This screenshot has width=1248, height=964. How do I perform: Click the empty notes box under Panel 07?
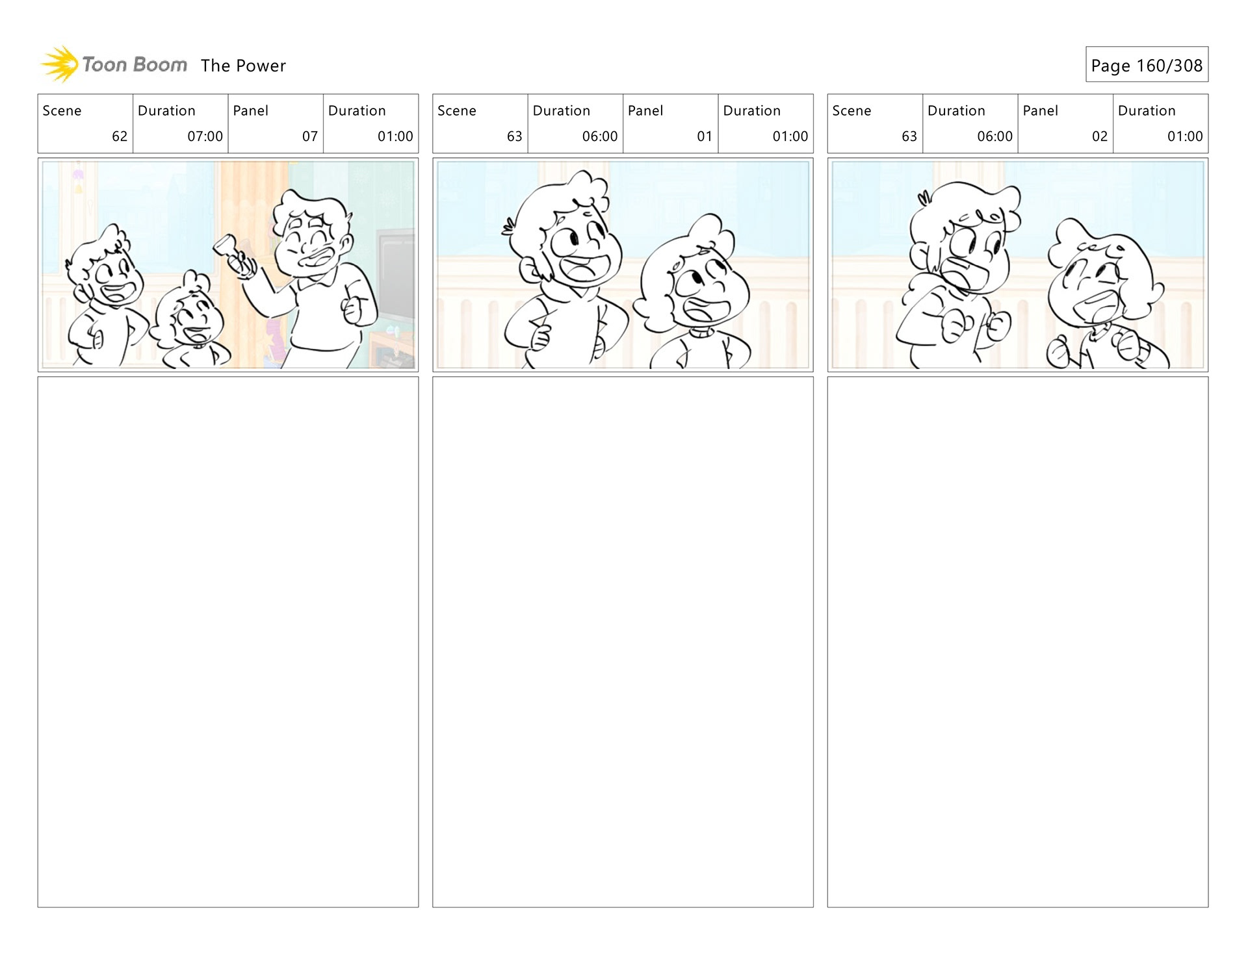coord(228,642)
